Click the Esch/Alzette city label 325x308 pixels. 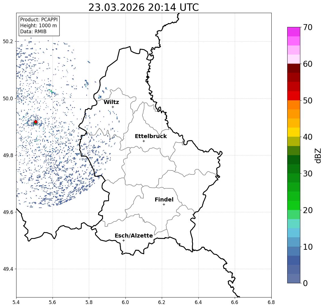(134, 236)
